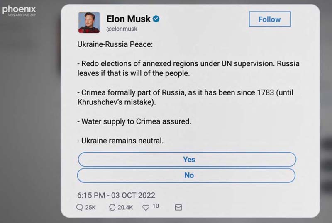The height and width of the screenshot is (223, 332).
Task: Share tweet via envelope icon
Action: click(178, 207)
